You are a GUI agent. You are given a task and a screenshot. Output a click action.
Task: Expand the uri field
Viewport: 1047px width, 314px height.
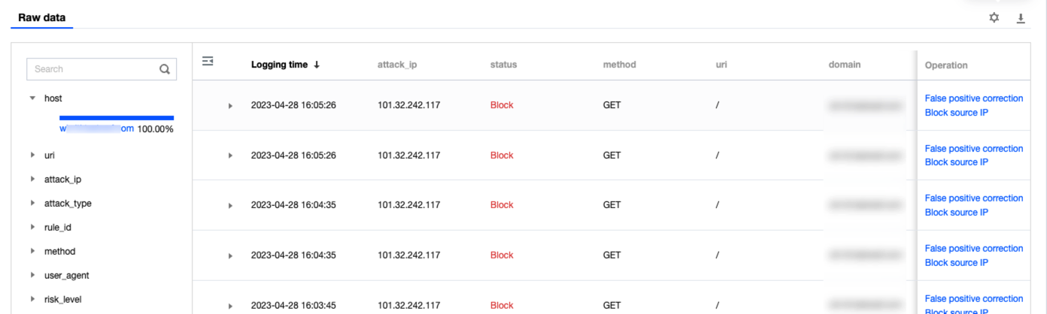click(x=32, y=155)
